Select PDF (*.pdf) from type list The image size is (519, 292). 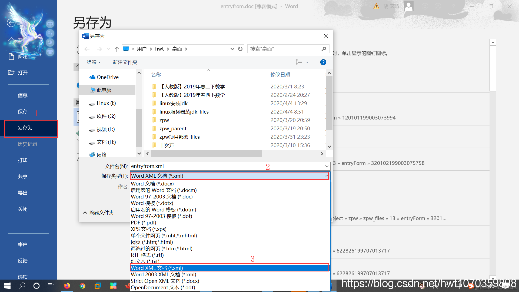[x=144, y=223]
